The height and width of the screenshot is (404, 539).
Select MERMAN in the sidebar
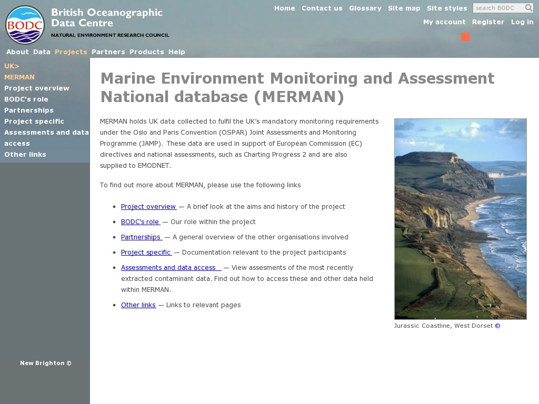pyautogui.click(x=19, y=77)
